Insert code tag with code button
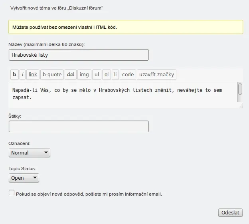 pos(128,75)
